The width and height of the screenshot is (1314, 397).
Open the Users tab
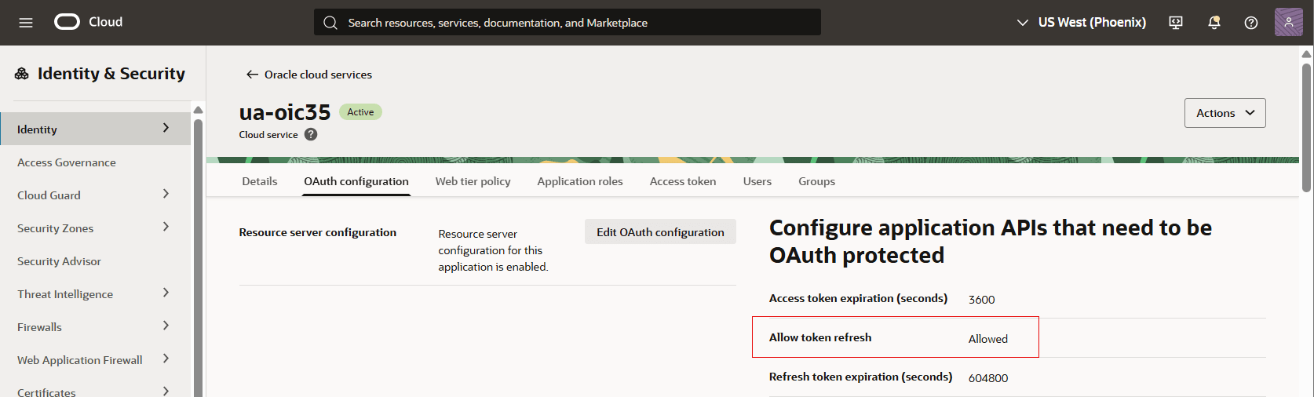point(757,181)
